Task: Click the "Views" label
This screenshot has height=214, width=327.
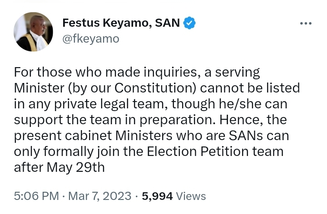Action: coord(191,196)
